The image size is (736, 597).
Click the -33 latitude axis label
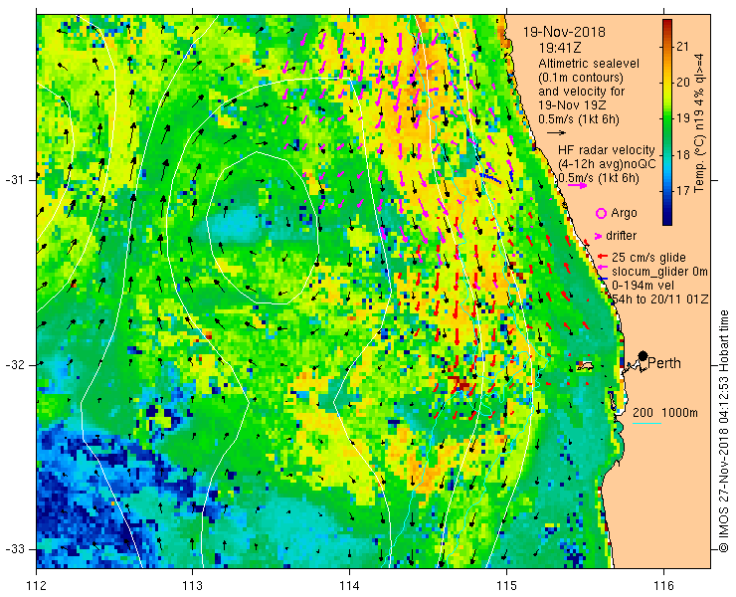tap(17, 549)
